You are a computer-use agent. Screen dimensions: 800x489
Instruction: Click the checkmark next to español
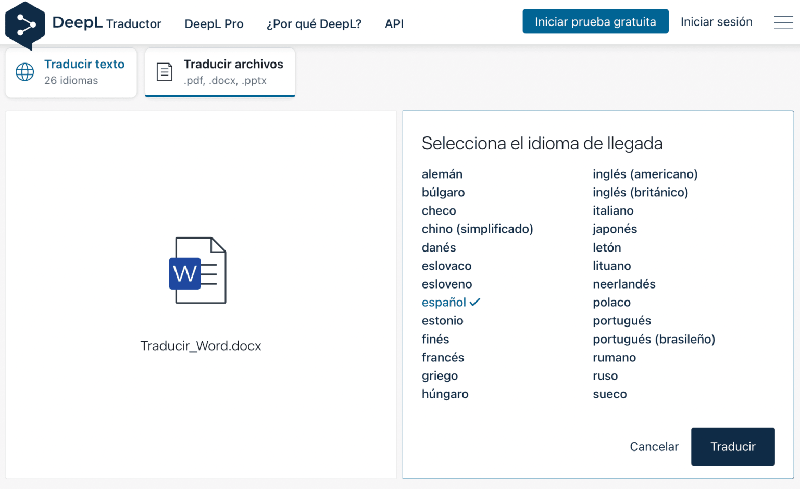click(473, 302)
